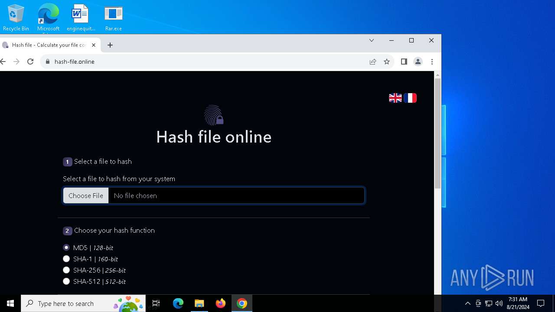Open the notification center
Viewport: 555px width, 312px height.
541,303
